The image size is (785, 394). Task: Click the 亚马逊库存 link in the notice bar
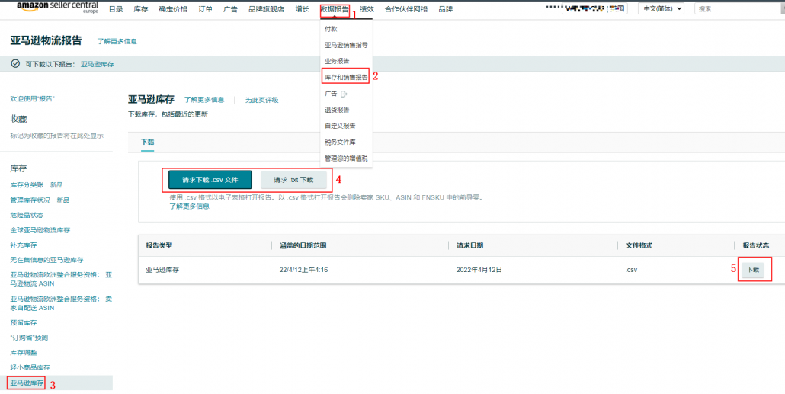[x=97, y=64]
